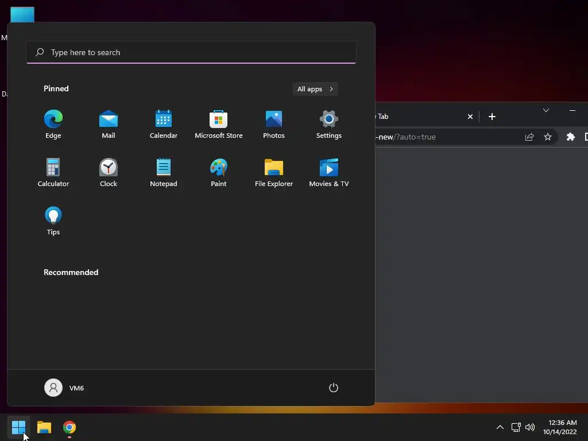Viewport: 588px width, 441px height.
Task: Switch to Chrome from the taskbar
Action: (69, 427)
